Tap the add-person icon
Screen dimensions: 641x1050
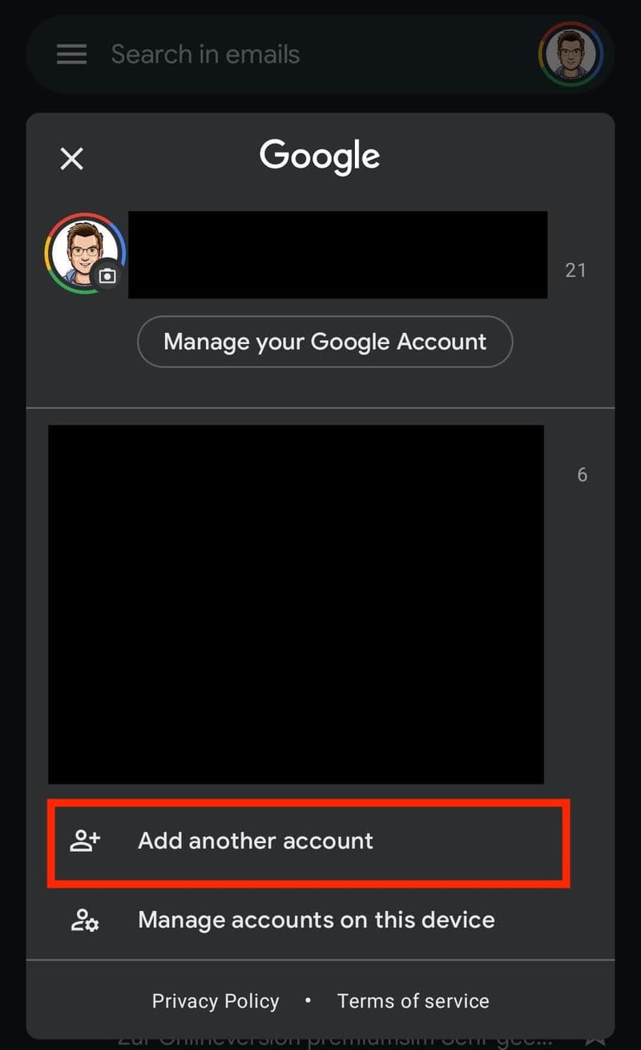[85, 841]
